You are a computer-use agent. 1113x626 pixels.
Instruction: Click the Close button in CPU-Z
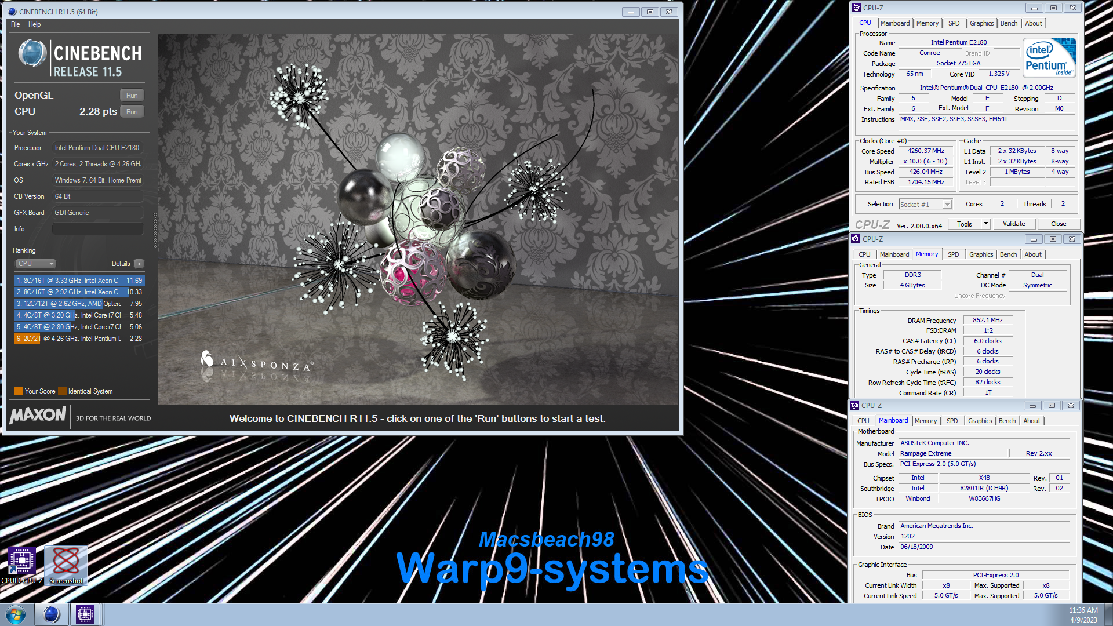point(1059,224)
